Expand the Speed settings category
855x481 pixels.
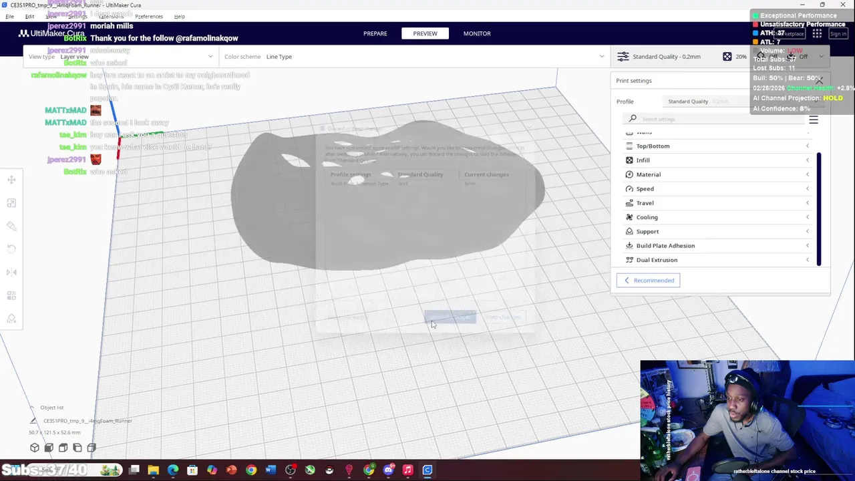719,188
